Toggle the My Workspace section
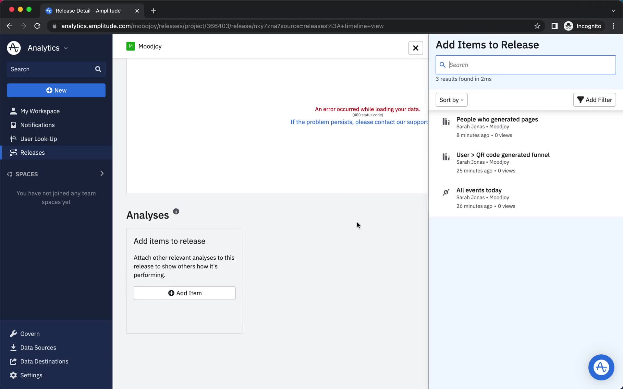The image size is (623, 389). 40,111
